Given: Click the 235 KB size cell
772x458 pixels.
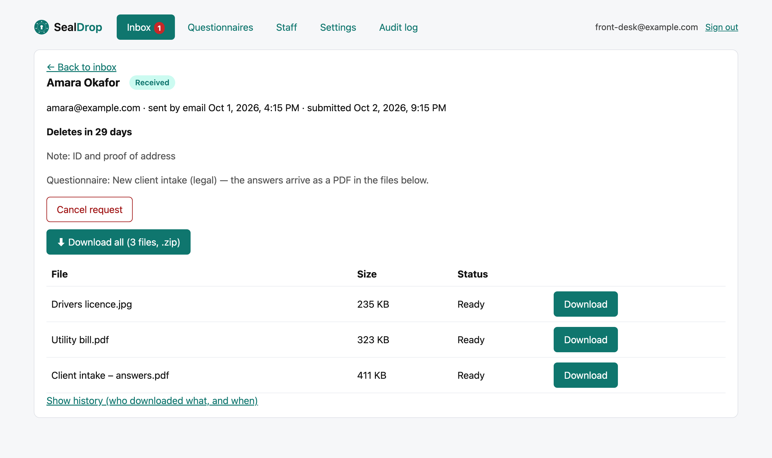Looking at the screenshot, I should coord(373,304).
